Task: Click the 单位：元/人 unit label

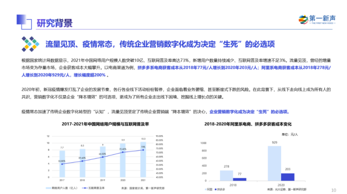Action: pyautogui.click(x=289, y=134)
